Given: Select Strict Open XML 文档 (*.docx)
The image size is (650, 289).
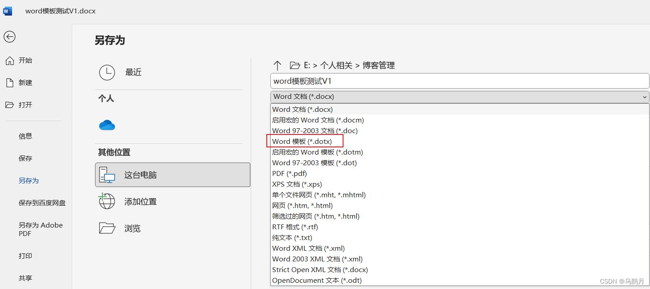Looking at the screenshot, I should point(460,269).
